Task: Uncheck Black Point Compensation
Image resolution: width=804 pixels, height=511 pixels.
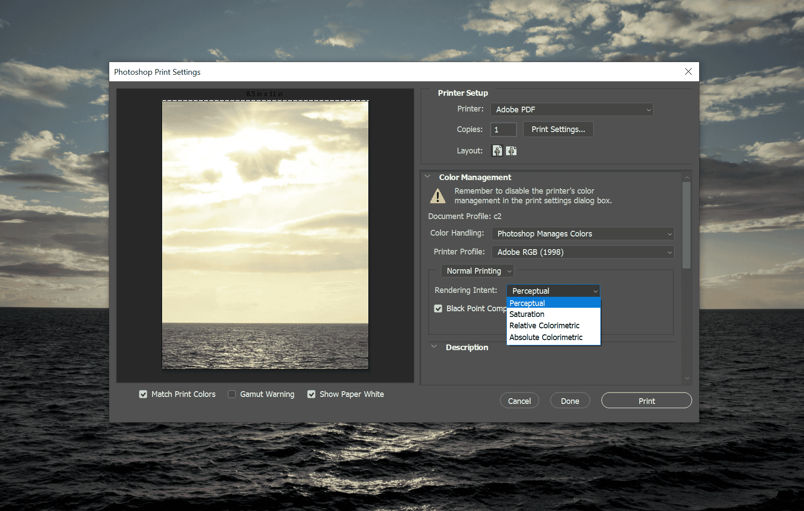Action: 438,309
